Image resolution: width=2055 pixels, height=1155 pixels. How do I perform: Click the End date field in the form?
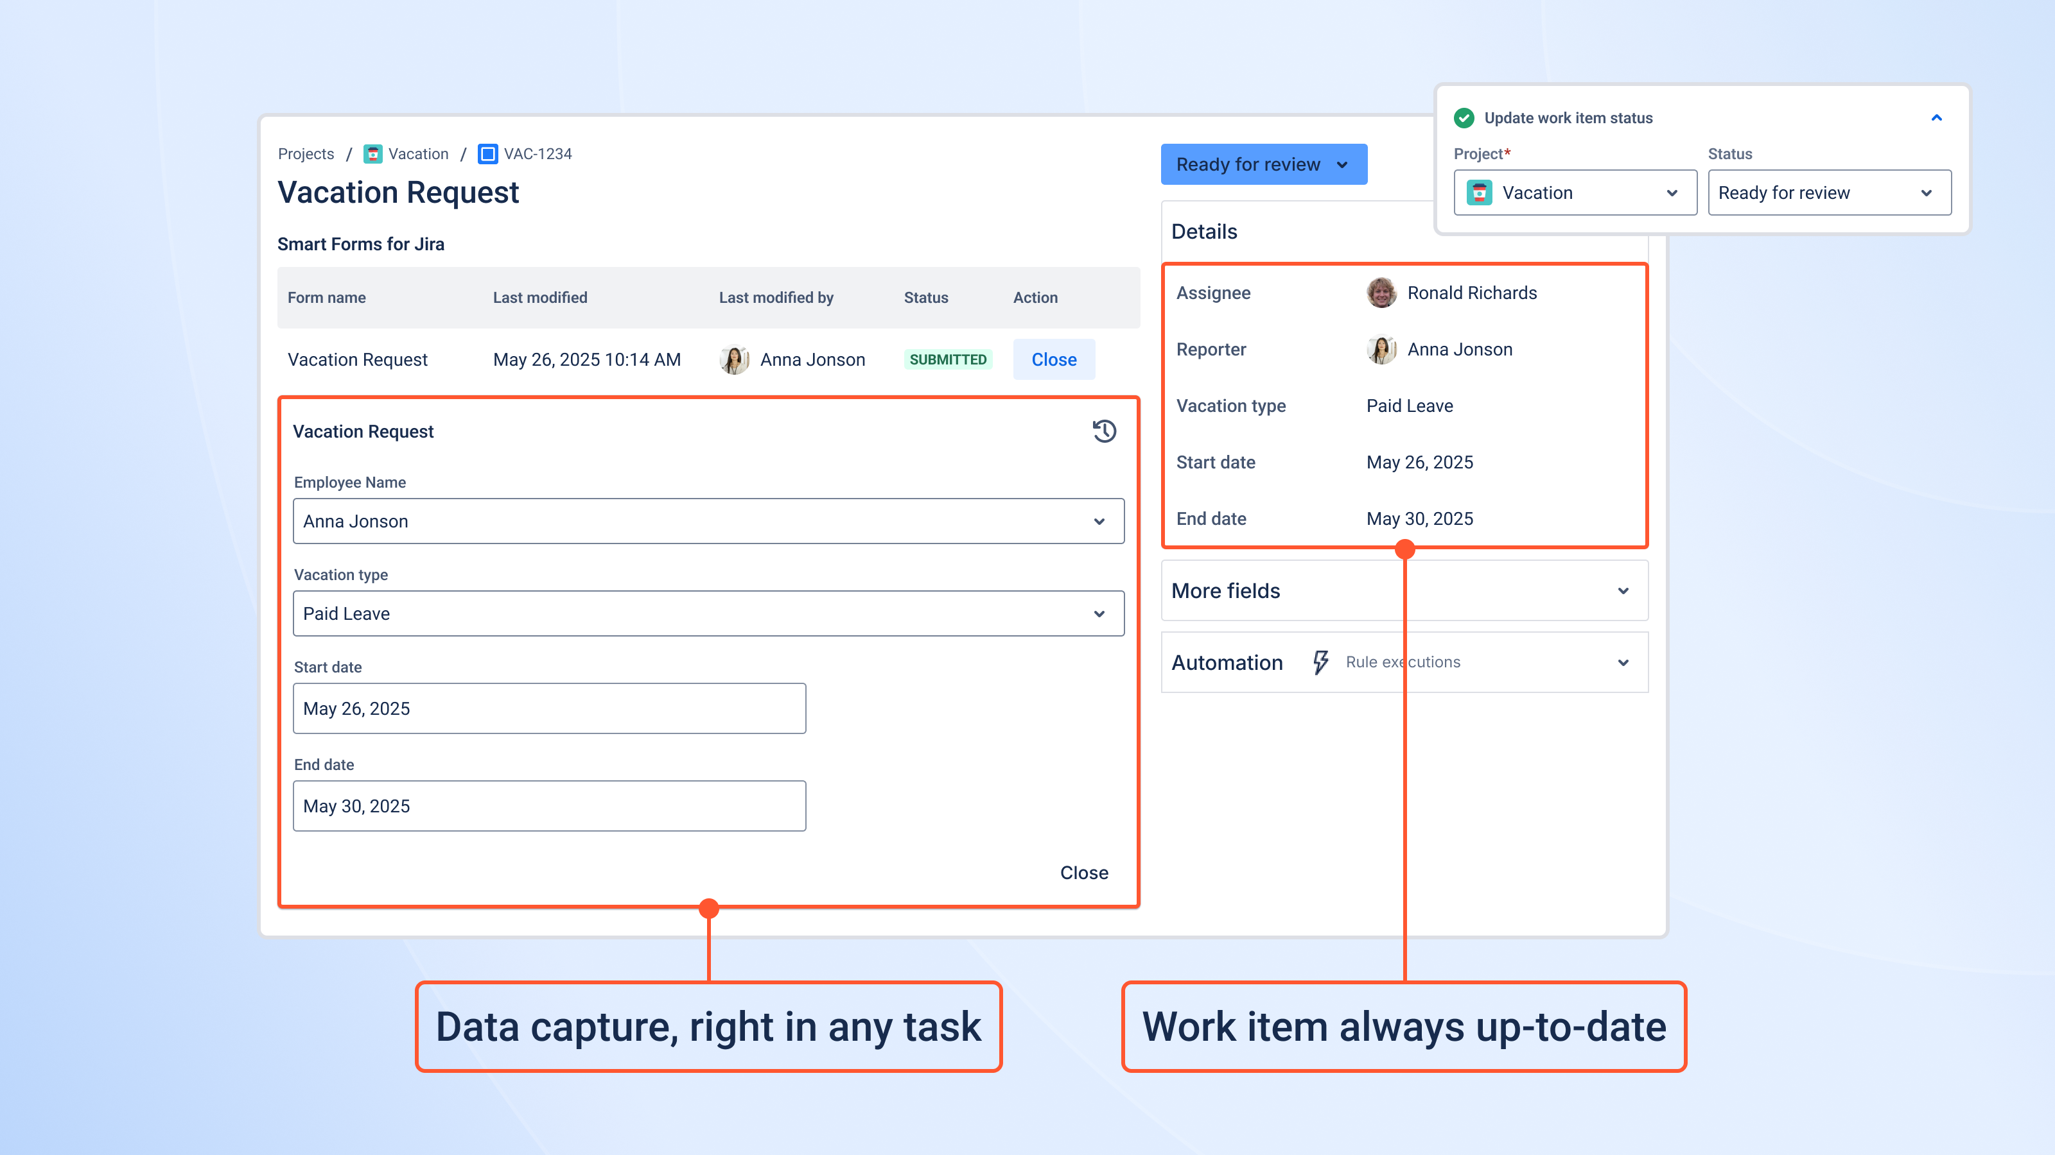point(549,806)
